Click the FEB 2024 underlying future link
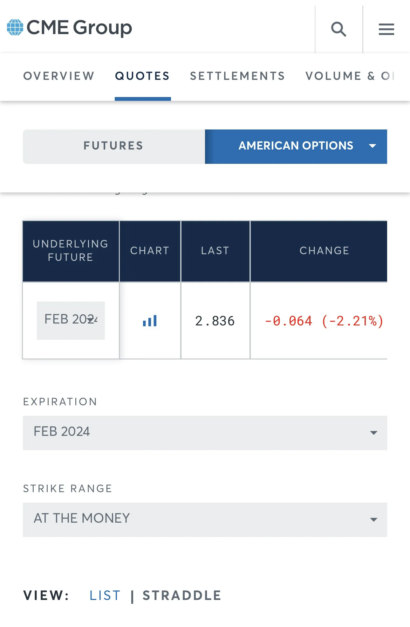Screen dimensions: 410x627 71,320
